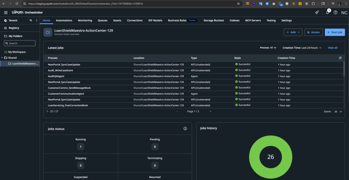Switch to the IXP Models tab
The width and height of the screenshot is (349, 180).
[x=155, y=20]
